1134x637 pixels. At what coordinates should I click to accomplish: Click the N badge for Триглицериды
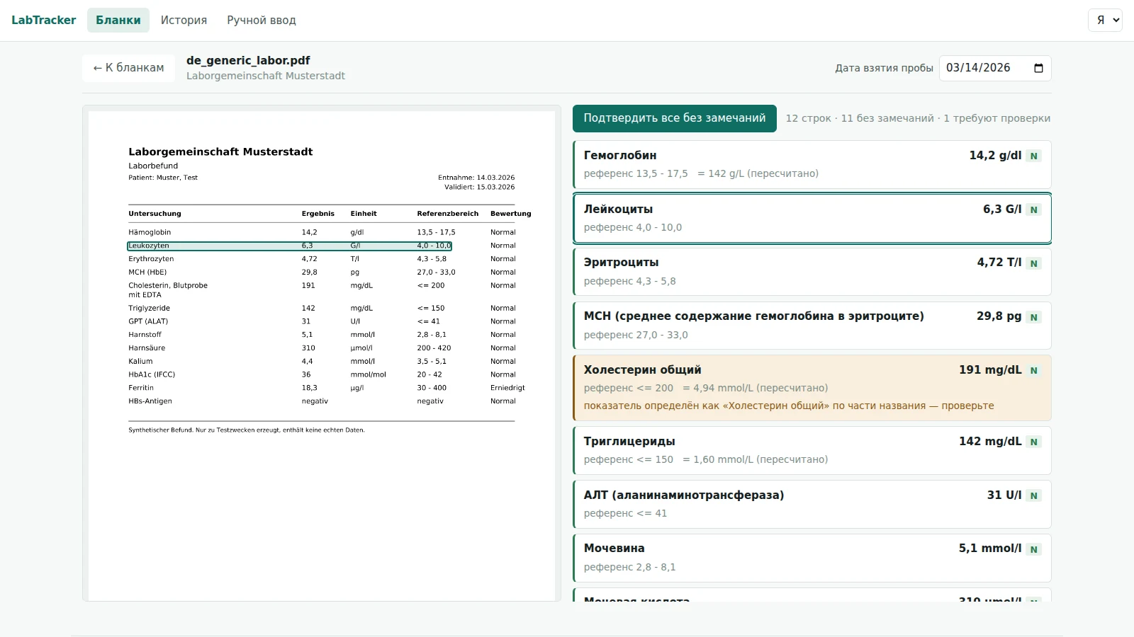coord(1034,442)
